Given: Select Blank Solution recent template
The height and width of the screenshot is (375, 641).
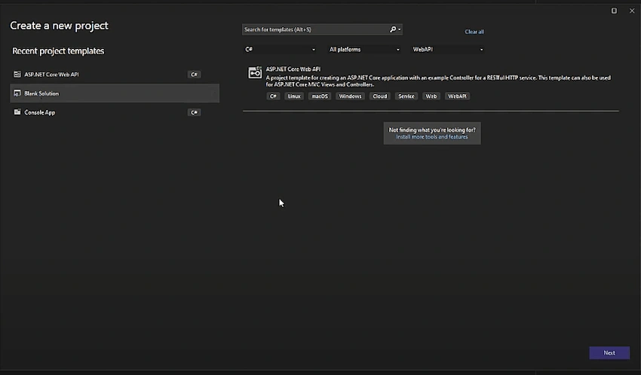Looking at the screenshot, I should [115, 93].
